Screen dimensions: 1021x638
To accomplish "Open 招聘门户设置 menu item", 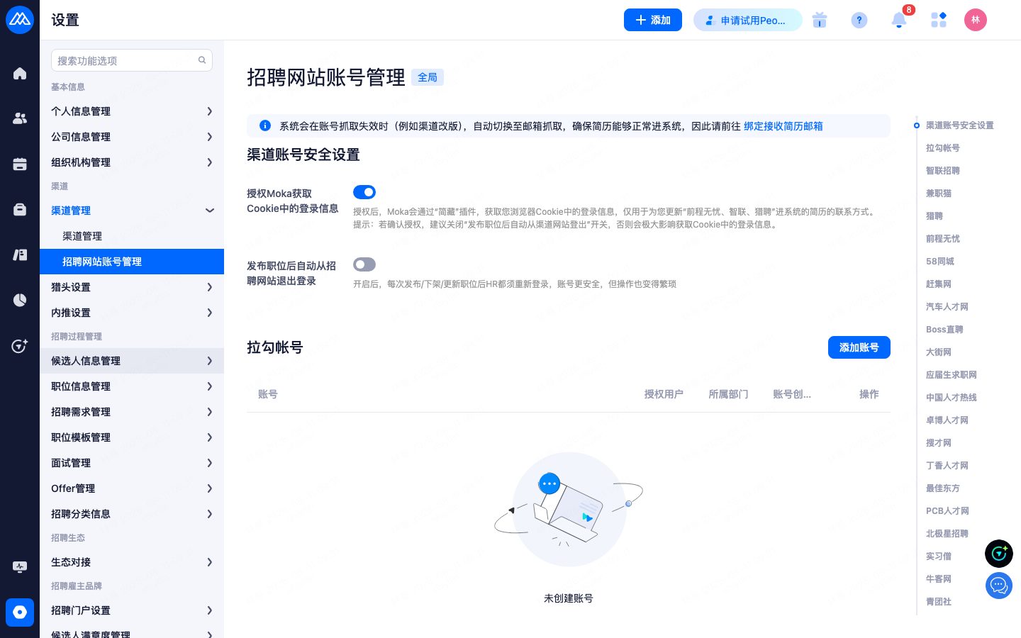I will click(x=132, y=610).
